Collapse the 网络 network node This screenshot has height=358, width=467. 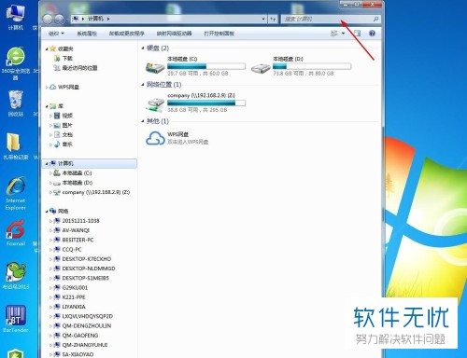[47, 212]
